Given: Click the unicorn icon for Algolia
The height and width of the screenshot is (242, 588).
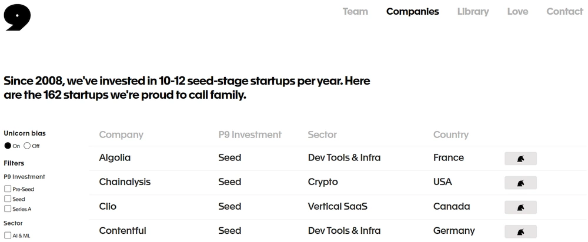Looking at the screenshot, I should (520, 159).
